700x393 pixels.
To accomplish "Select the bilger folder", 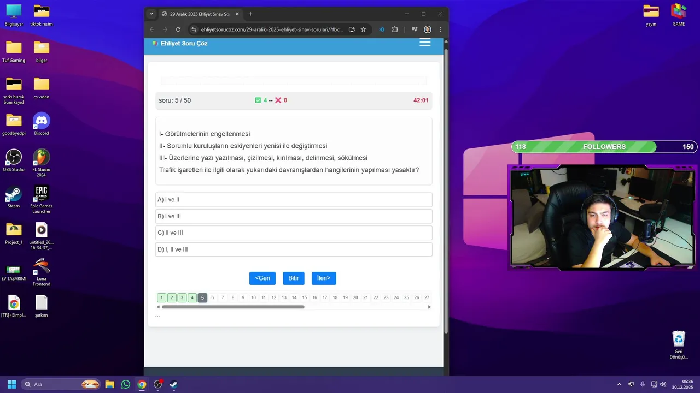I will click(42, 52).
